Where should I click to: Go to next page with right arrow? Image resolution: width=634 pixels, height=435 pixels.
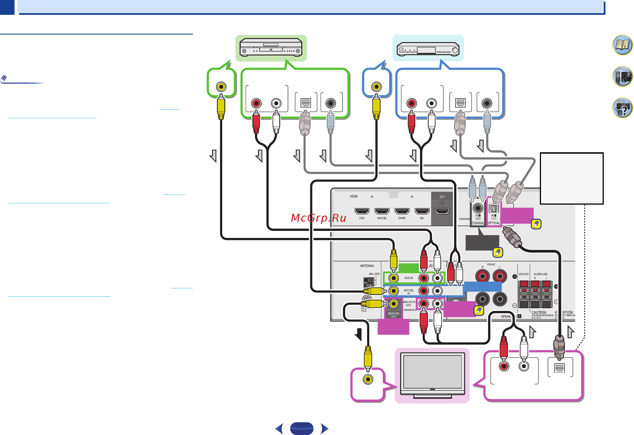tap(325, 429)
